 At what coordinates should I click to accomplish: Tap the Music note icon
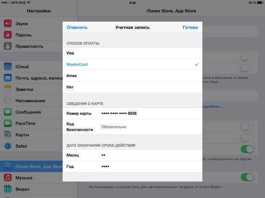pyautogui.click(x=8, y=178)
